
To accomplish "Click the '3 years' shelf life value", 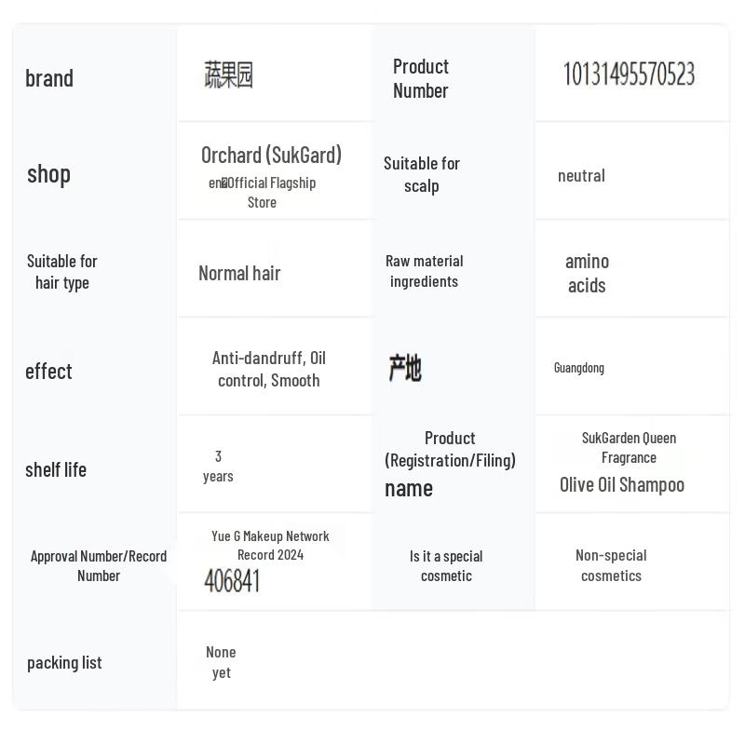I will point(218,466).
